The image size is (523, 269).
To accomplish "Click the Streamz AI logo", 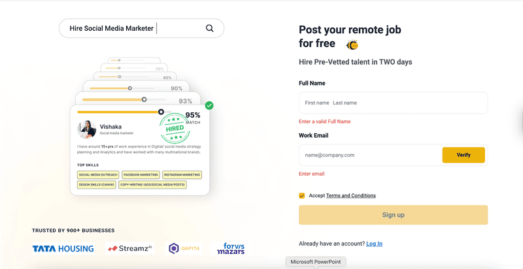I will coord(129,248).
